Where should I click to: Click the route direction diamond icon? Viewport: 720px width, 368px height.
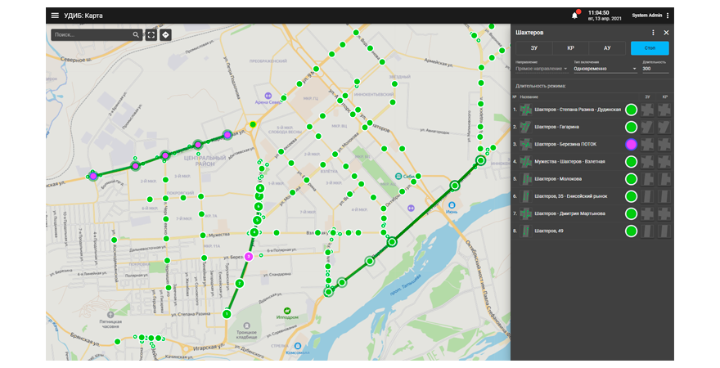pyautogui.click(x=165, y=35)
